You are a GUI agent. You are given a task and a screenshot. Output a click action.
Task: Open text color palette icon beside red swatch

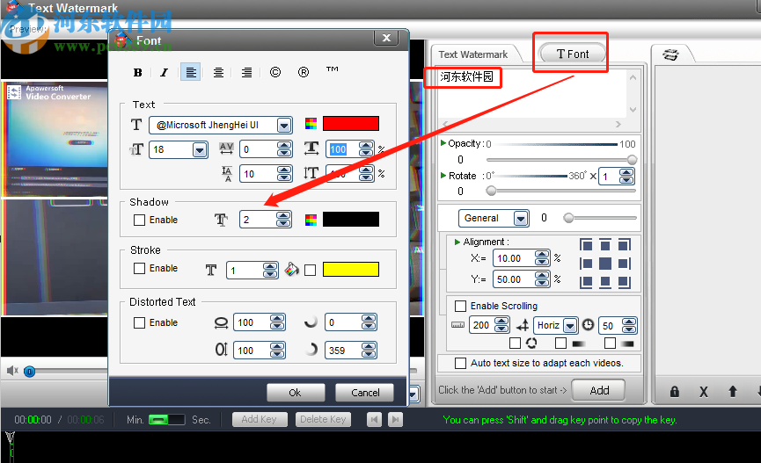[311, 124]
